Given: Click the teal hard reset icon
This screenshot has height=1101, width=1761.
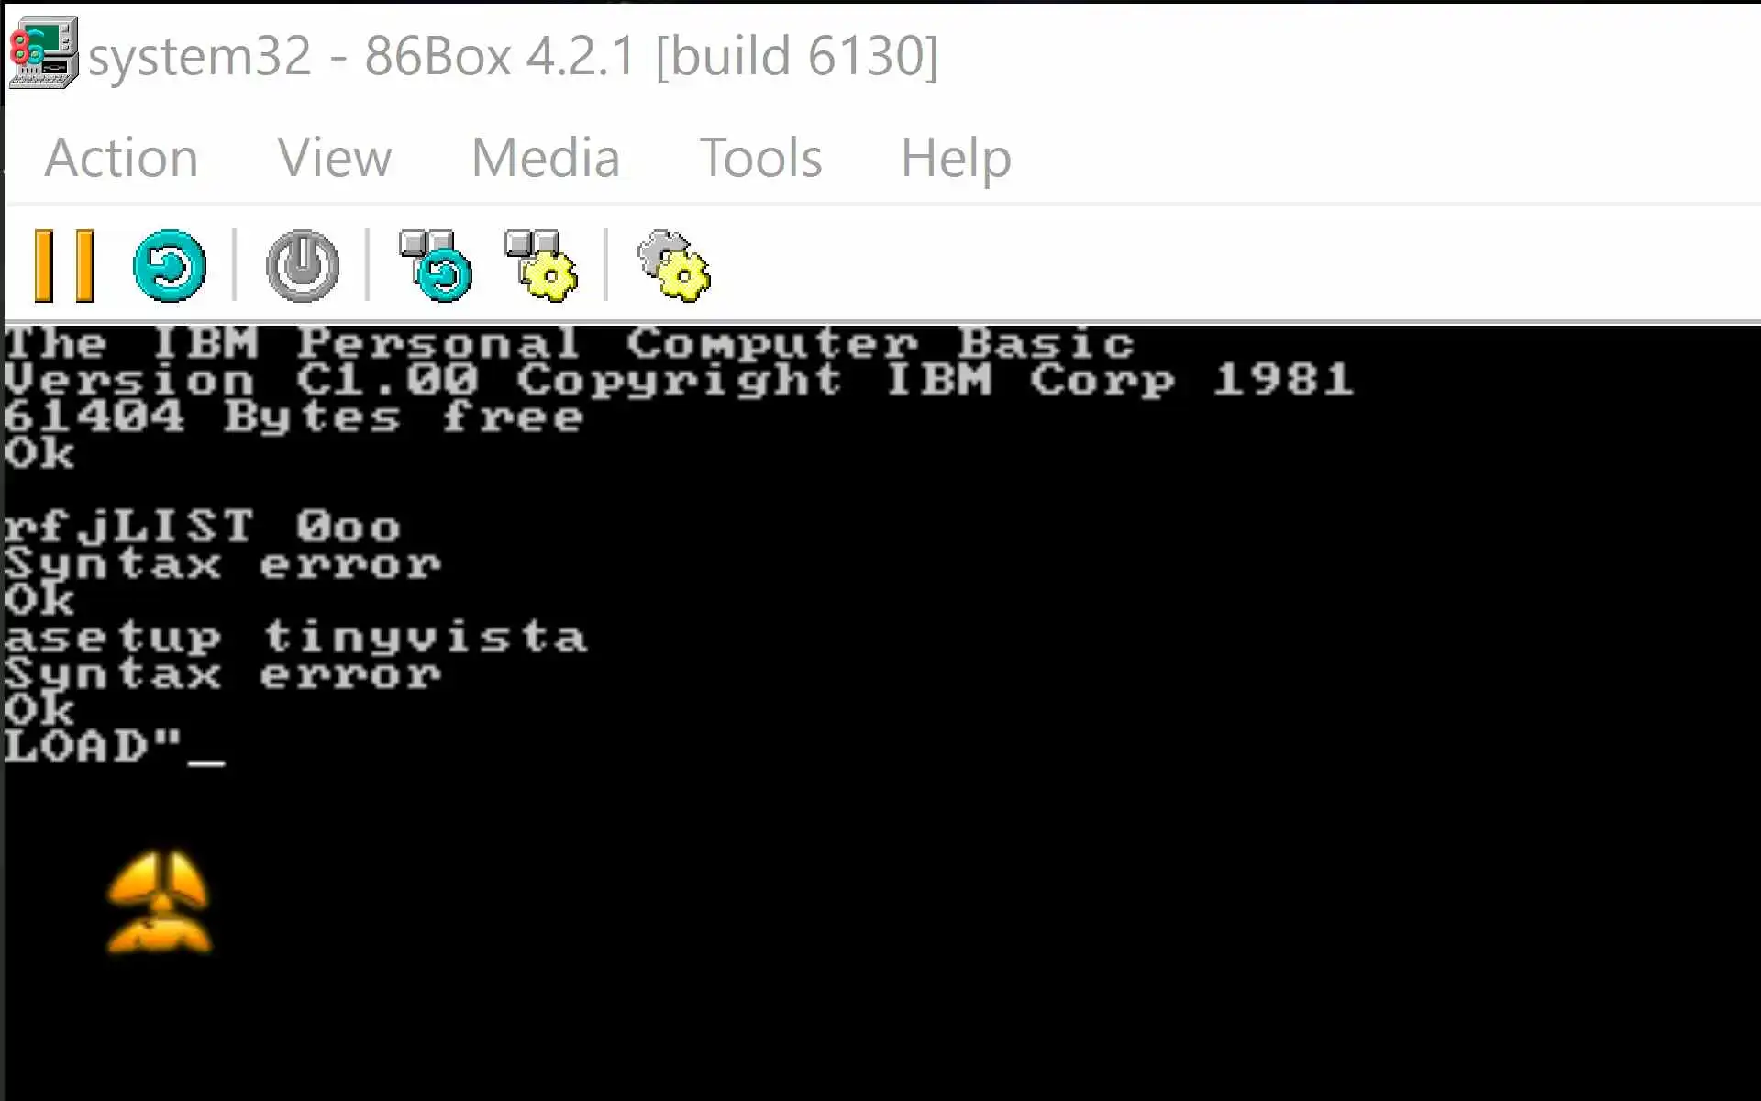Looking at the screenshot, I should (170, 266).
